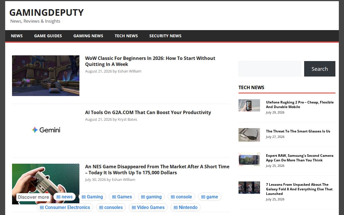Select the Consumer Electronics chip

[65, 207]
